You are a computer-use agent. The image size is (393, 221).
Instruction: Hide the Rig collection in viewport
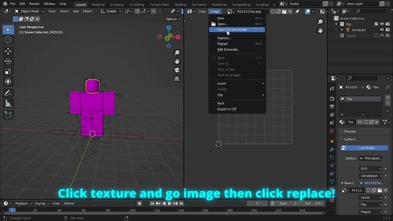point(382,24)
